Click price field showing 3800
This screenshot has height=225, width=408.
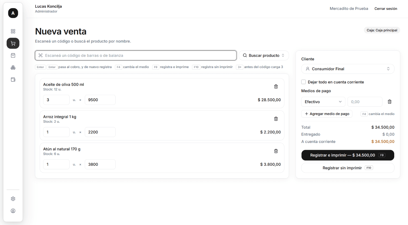tap(100, 164)
